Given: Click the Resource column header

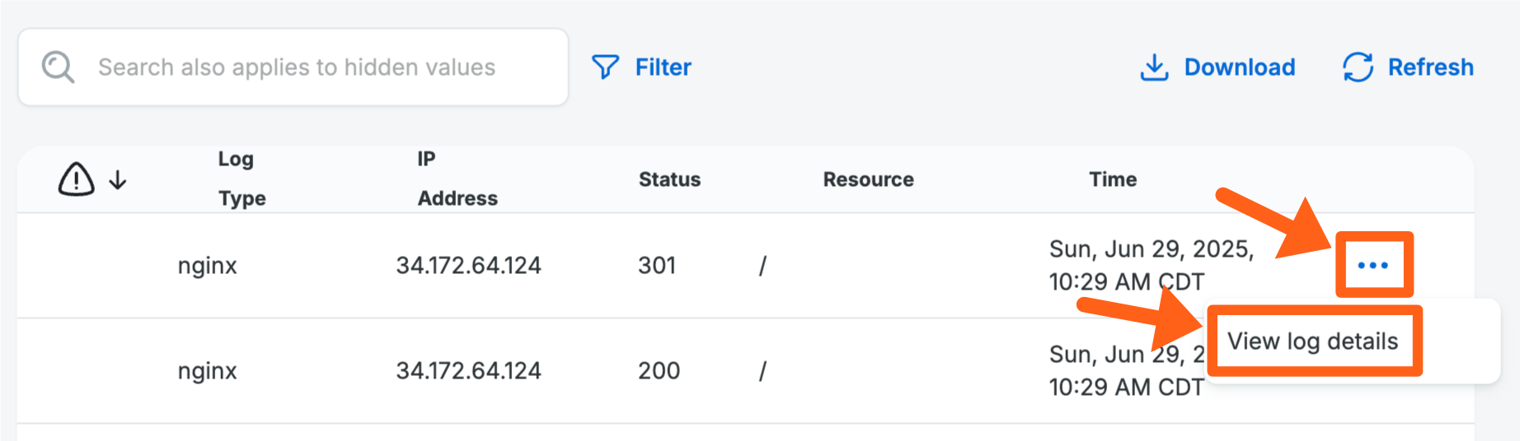Looking at the screenshot, I should click(x=868, y=179).
